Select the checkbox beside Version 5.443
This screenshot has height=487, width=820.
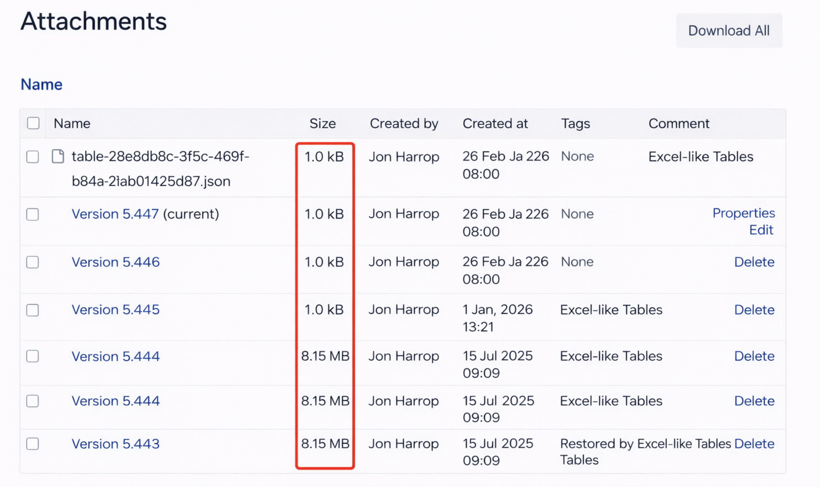[x=32, y=444]
